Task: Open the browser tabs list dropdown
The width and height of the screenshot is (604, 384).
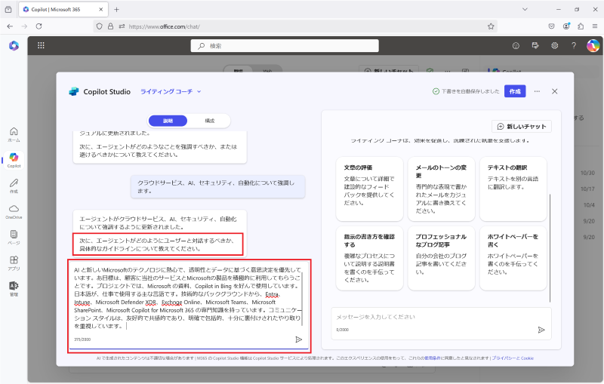Action: 525,9
